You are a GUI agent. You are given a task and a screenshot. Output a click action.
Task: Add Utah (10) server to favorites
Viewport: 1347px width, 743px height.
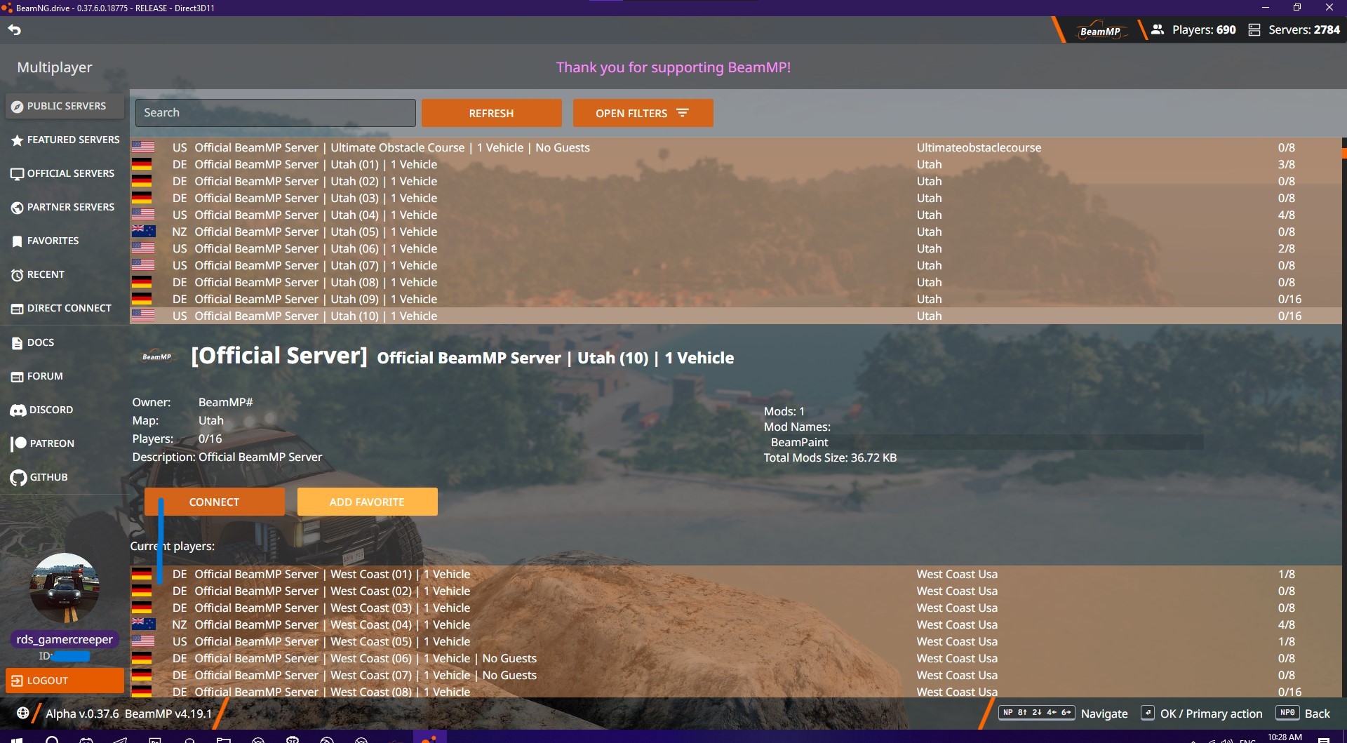(367, 502)
